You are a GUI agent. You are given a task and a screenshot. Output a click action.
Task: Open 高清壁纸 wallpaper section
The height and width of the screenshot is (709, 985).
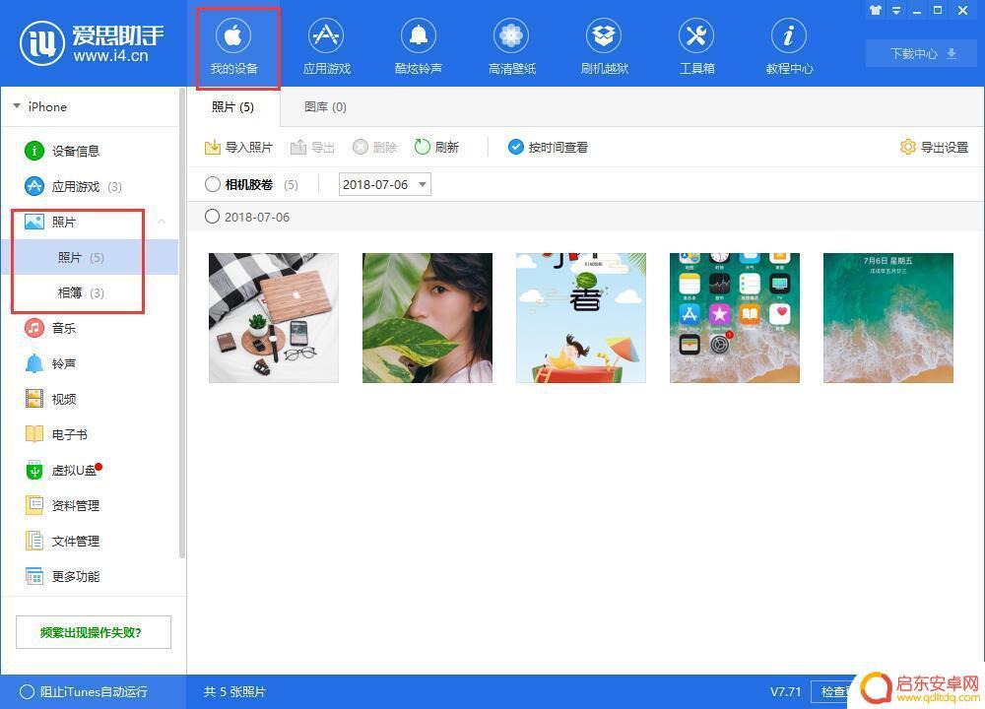511,47
